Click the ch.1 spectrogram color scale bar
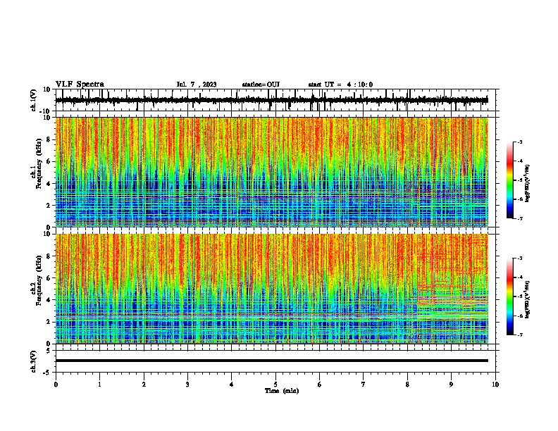Screen dimensions: 558x431 pyautogui.click(x=510, y=180)
